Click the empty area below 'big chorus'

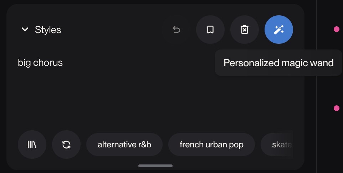pyautogui.click(x=107, y=100)
